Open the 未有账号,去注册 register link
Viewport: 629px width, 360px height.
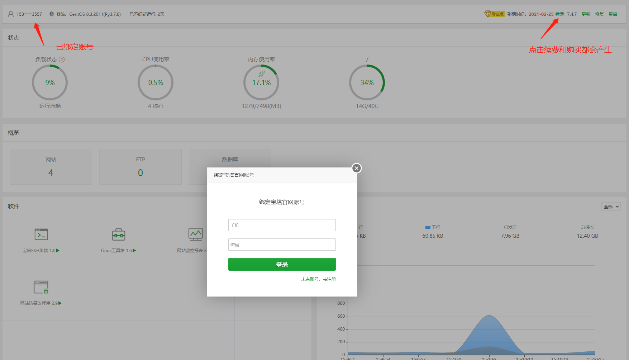[x=318, y=279]
